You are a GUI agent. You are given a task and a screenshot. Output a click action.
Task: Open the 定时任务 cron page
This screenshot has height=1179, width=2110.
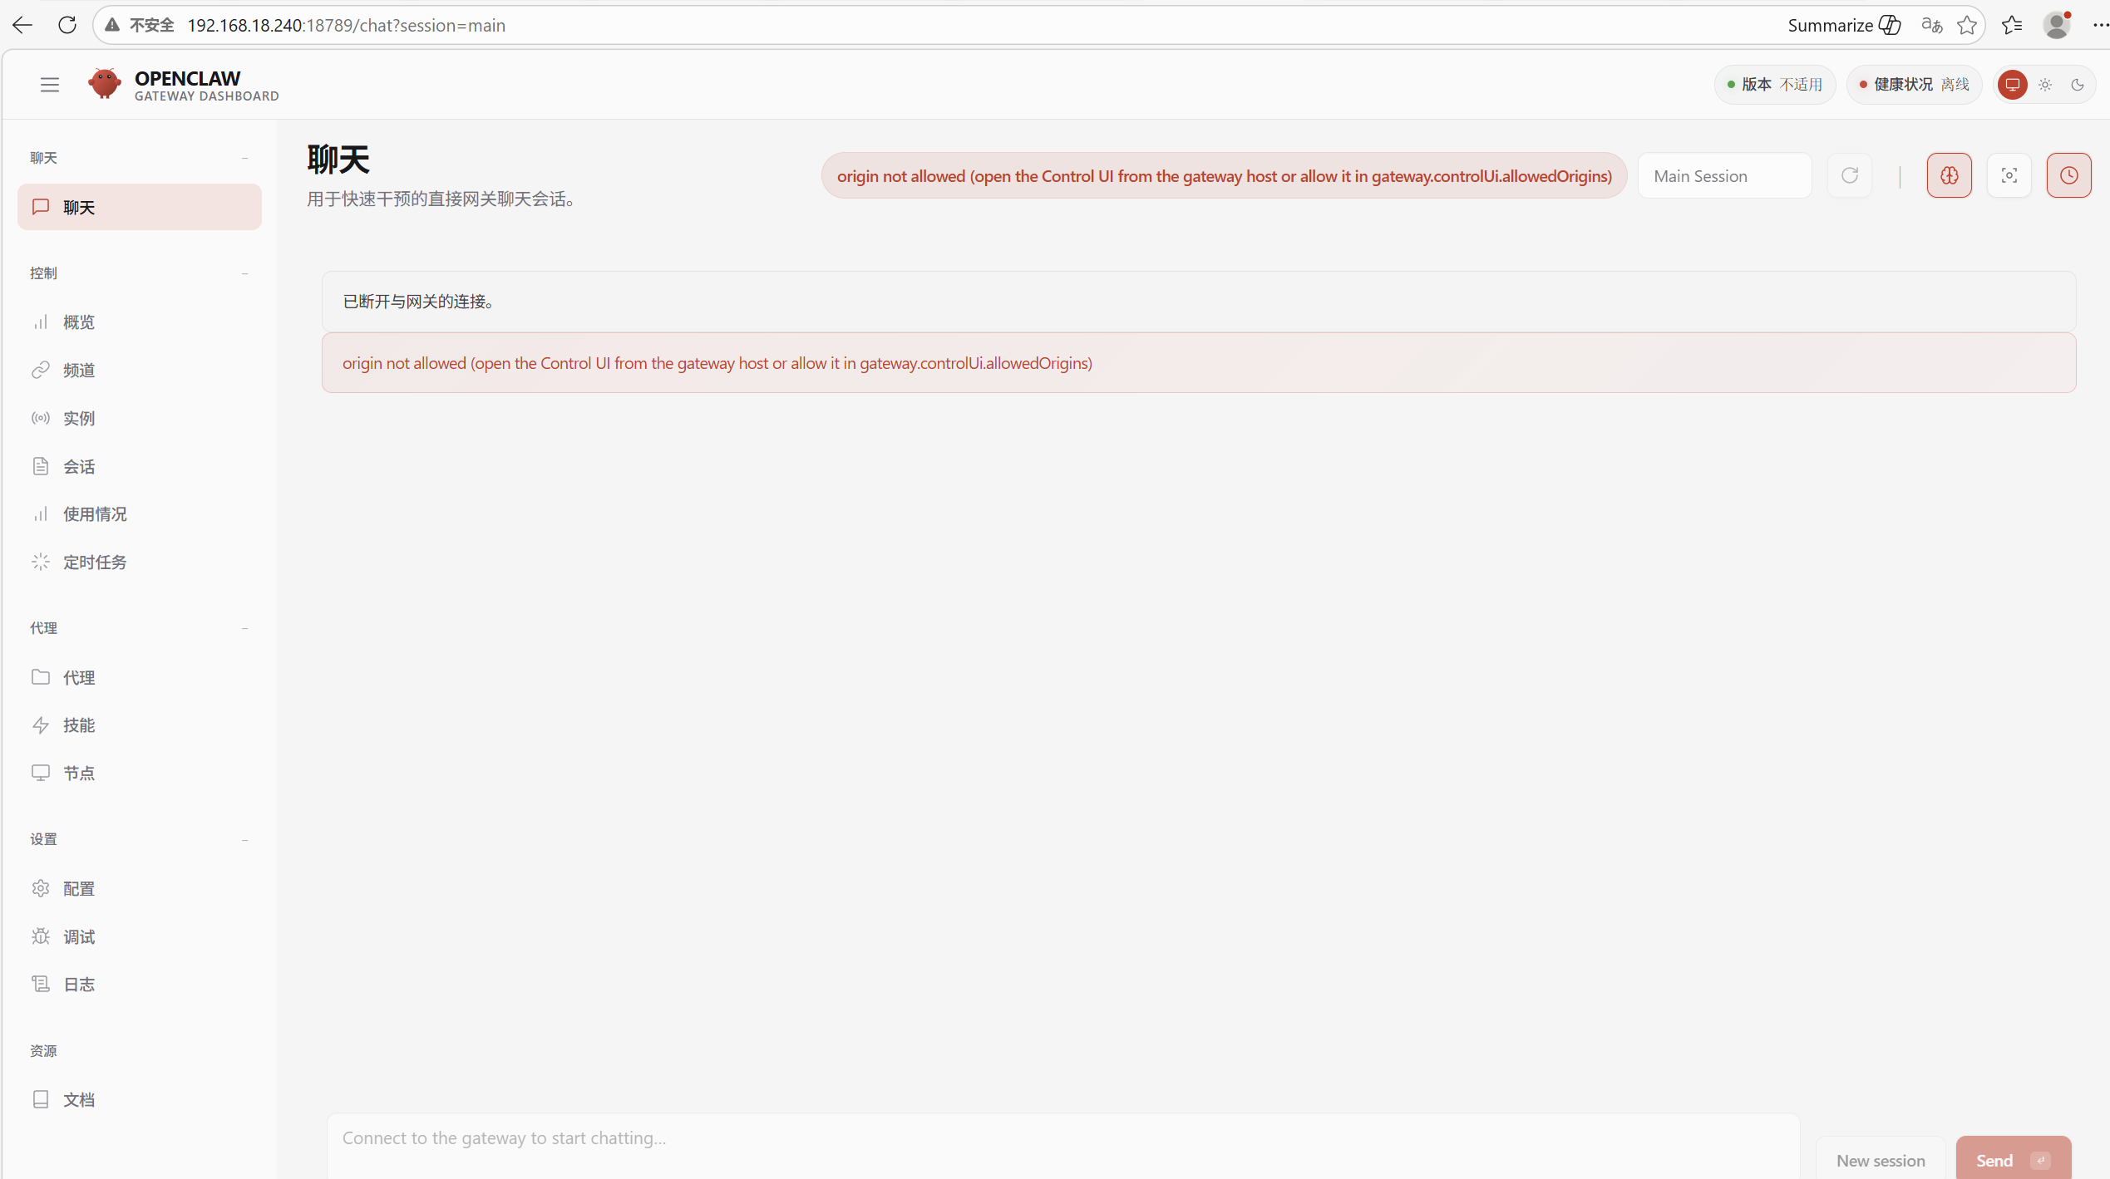(x=95, y=562)
